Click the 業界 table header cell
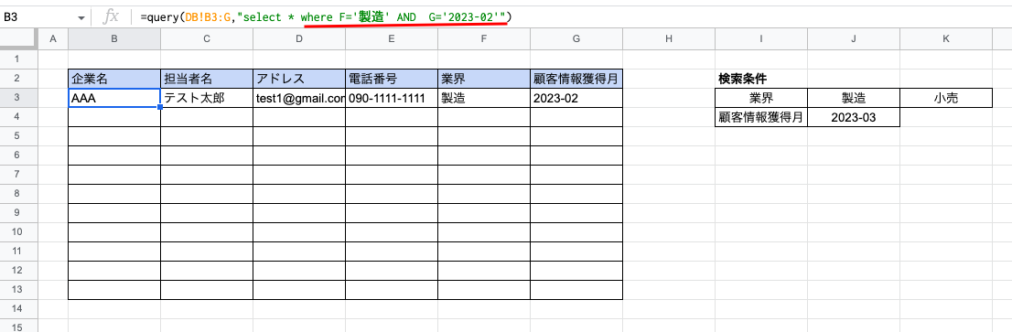Viewport: 1012px width, 332px height. 483,79
